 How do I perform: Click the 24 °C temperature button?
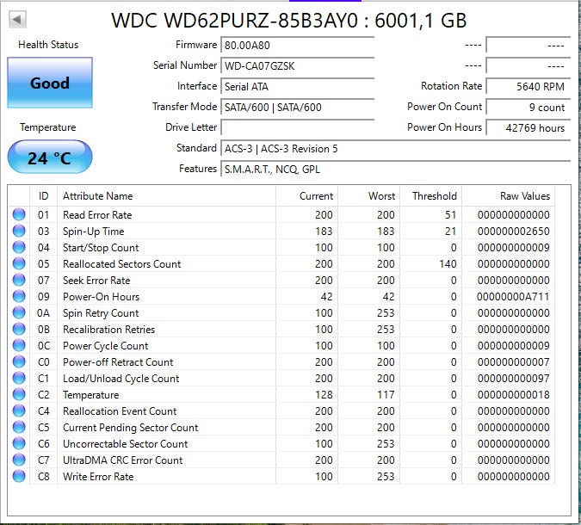point(50,157)
